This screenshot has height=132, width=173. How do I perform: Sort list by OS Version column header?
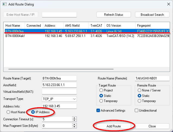click(114, 26)
